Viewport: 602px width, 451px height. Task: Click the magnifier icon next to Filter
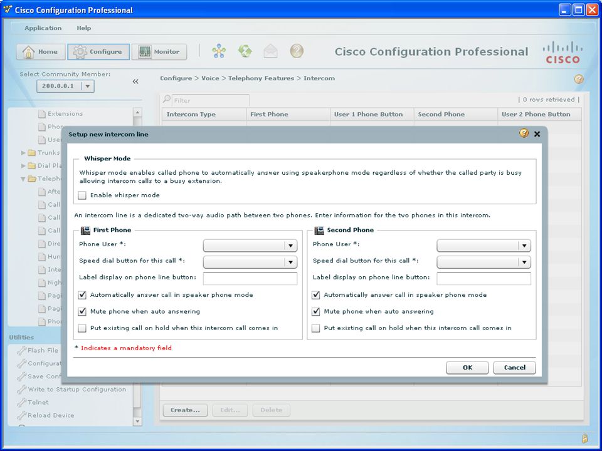(x=167, y=100)
